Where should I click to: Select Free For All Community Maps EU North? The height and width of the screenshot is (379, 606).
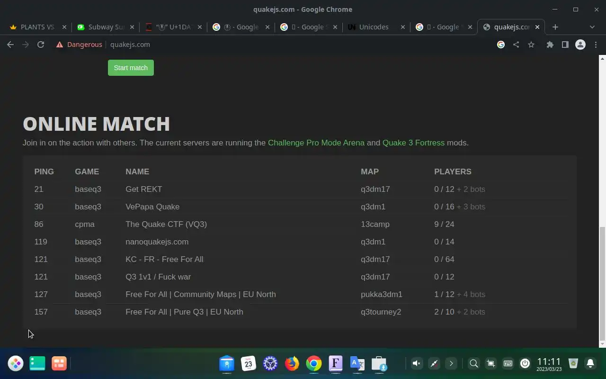(300, 294)
